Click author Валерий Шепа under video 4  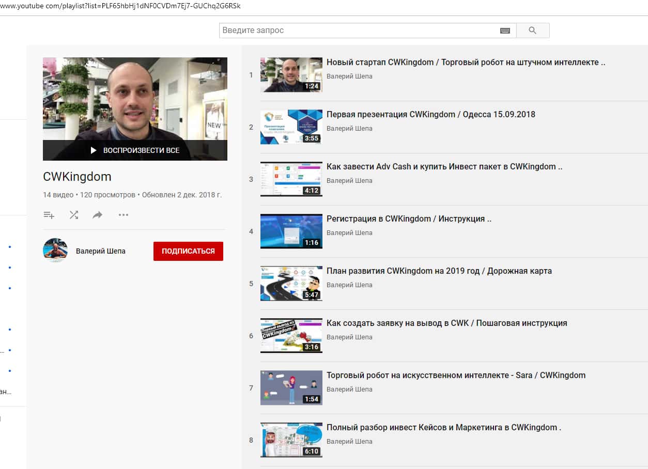point(349,233)
